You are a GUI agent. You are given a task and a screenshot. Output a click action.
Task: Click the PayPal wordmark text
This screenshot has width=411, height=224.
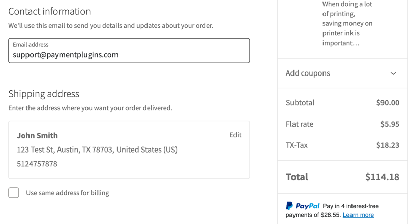pos(307,206)
